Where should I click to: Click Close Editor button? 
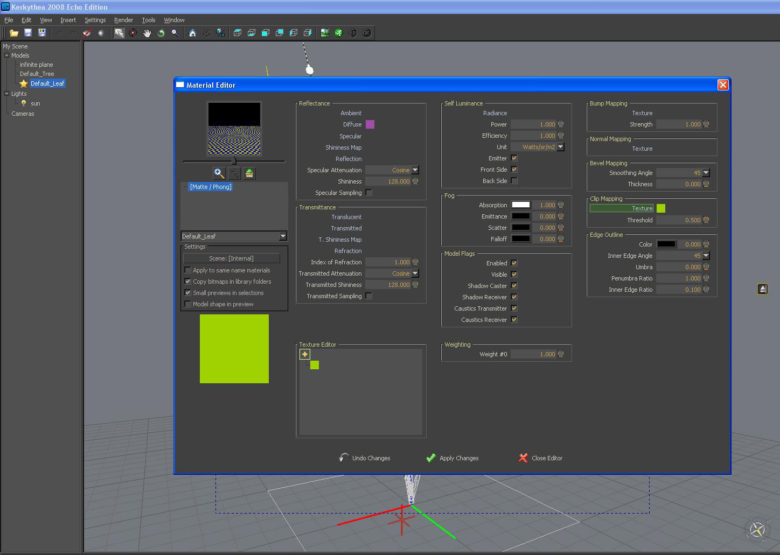click(x=541, y=458)
